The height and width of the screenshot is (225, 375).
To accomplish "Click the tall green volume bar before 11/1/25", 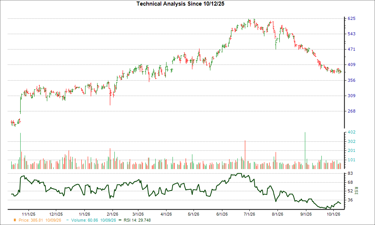I will pos(20,151).
